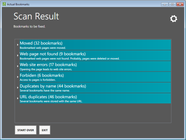Expand the Moved bookmarks arrow
This screenshot has height=140, width=186.
point(18,45)
